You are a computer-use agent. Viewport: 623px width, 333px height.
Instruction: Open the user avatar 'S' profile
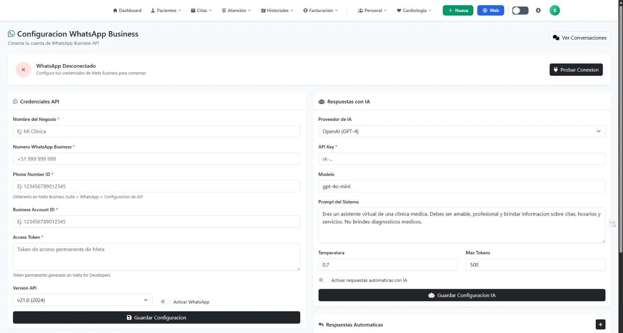[554, 10]
